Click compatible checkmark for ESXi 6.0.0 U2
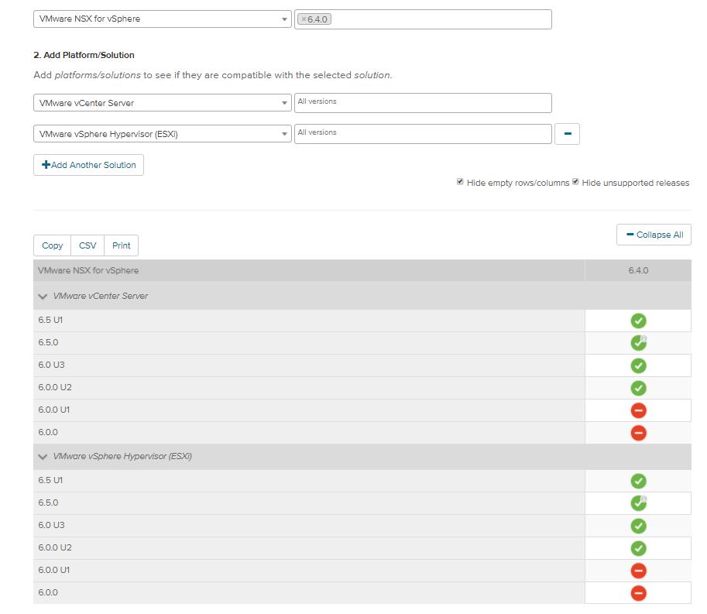The width and height of the screenshot is (707, 614). [x=638, y=549]
